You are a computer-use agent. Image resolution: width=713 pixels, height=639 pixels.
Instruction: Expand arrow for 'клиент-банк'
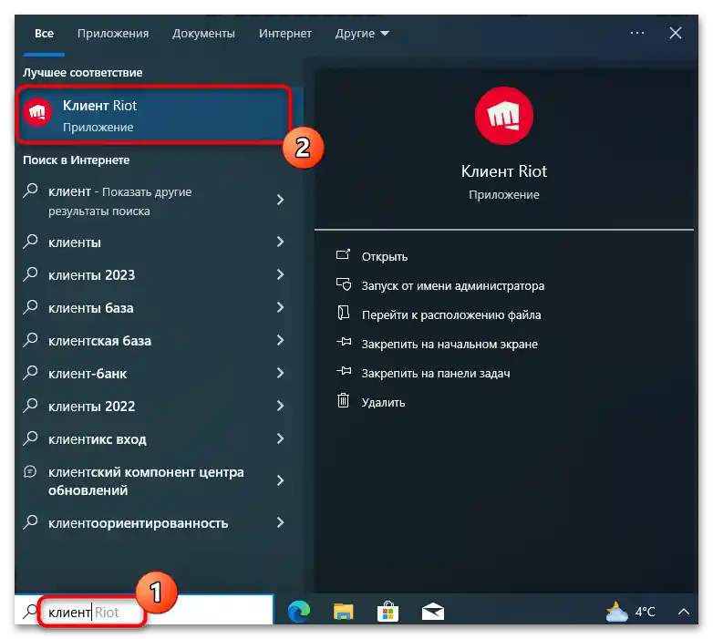tap(281, 373)
